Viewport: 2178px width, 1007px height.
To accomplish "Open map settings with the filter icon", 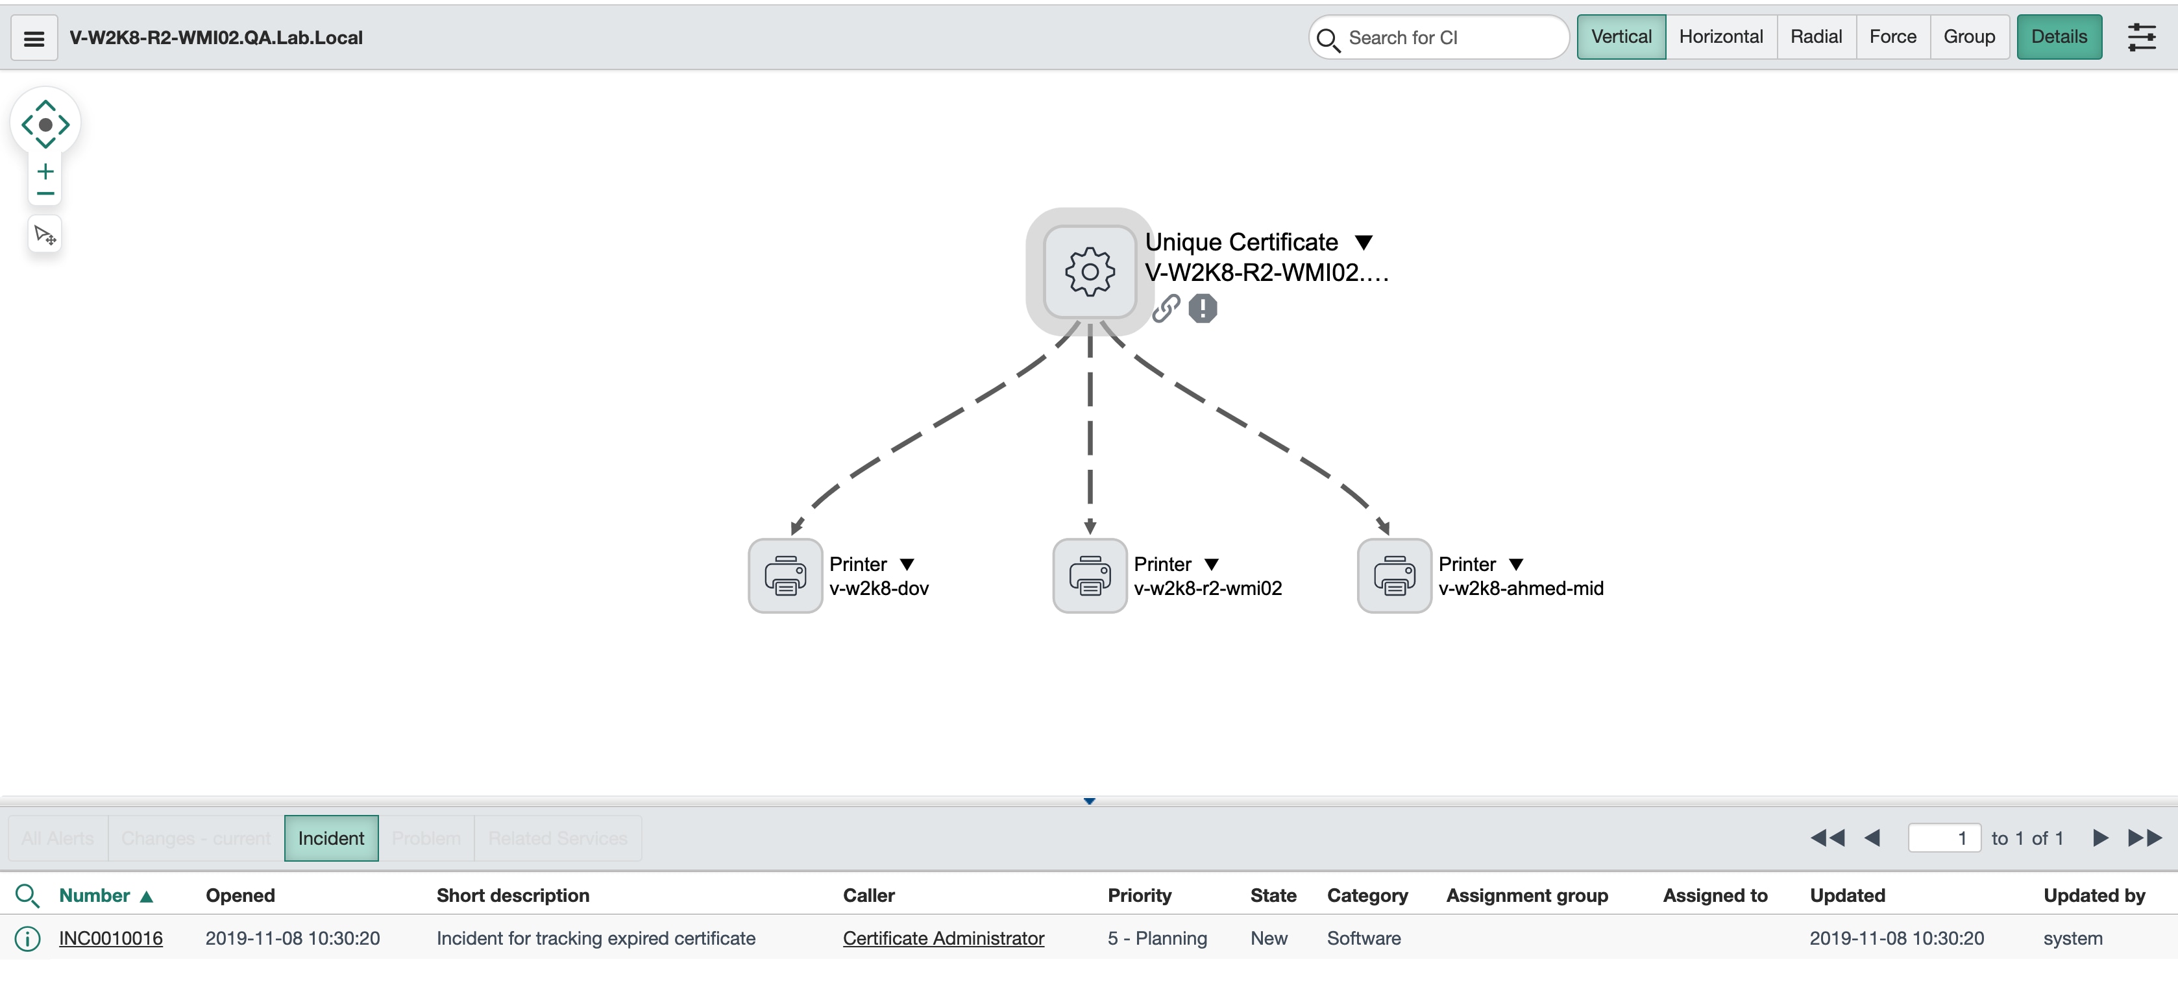I will click(x=2142, y=37).
